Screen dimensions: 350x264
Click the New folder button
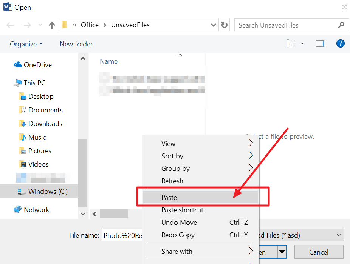(x=76, y=44)
